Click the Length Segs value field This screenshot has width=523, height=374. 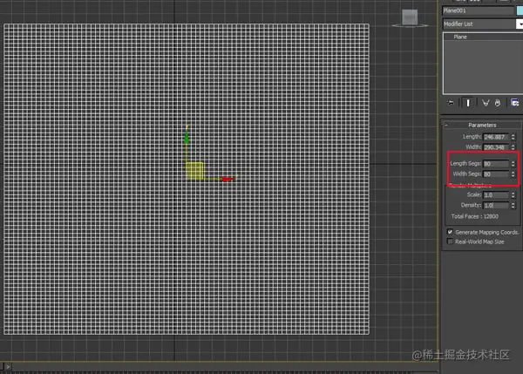[x=496, y=164]
